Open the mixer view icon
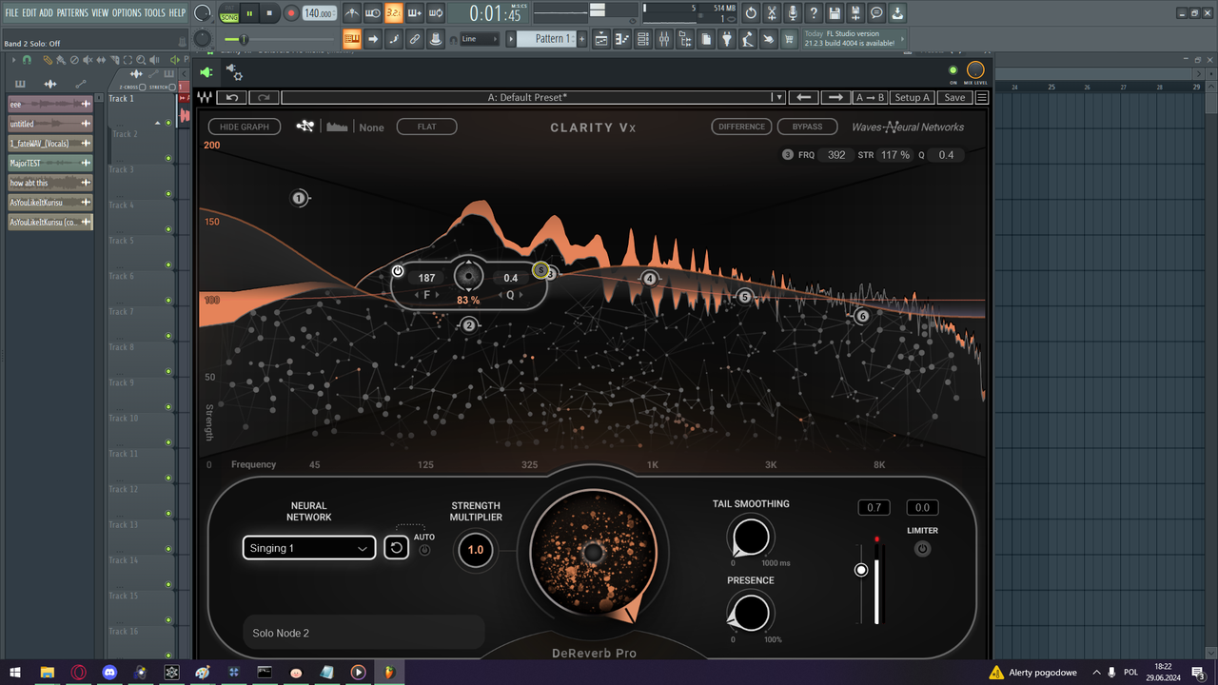The image size is (1218, 685). pos(664,39)
